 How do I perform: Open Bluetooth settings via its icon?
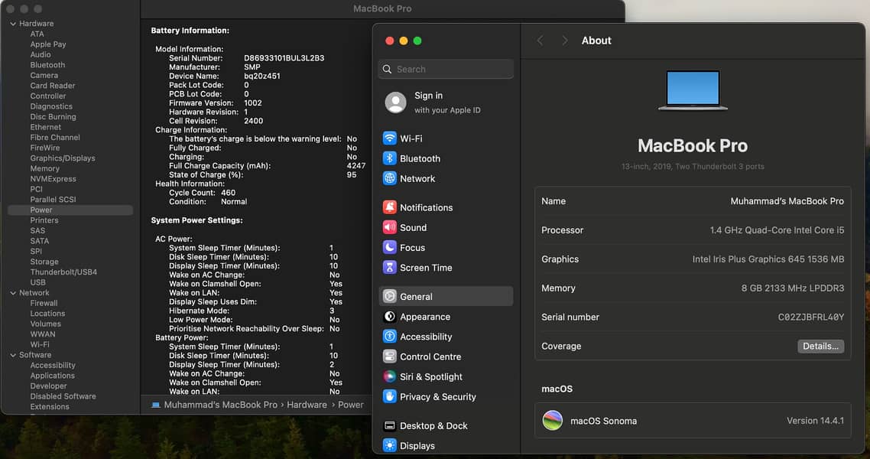[390, 158]
